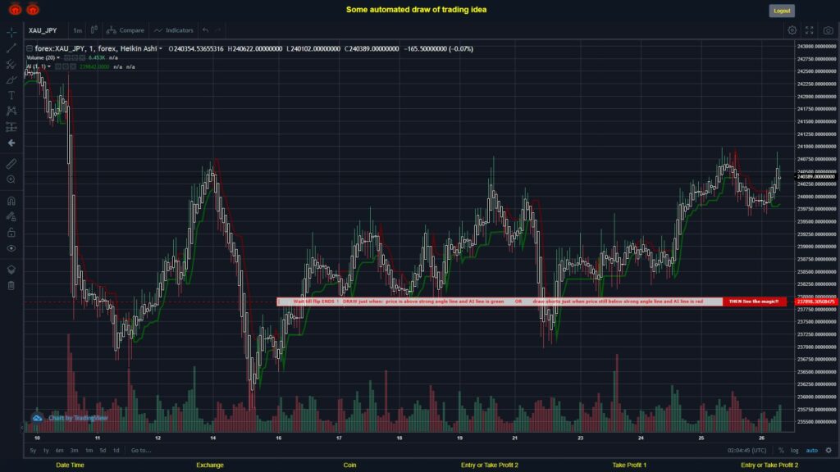This screenshot has height=472, width=840.
Task: Click the Exchange column header
Action: point(210,465)
